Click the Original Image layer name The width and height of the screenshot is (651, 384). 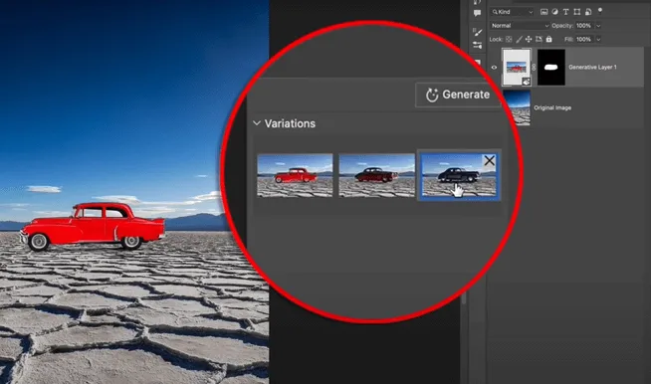coord(552,107)
